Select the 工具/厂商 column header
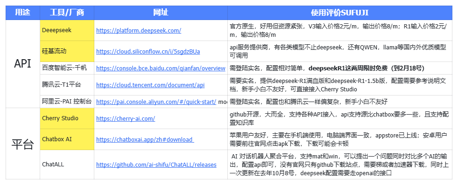Image resolution: width=458 pixels, height=185 pixels. pos(67,13)
